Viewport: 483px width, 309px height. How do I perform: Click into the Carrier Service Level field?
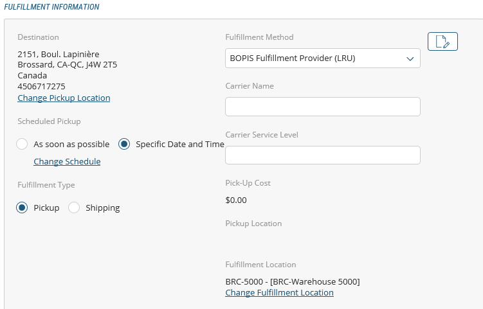[x=322, y=155]
